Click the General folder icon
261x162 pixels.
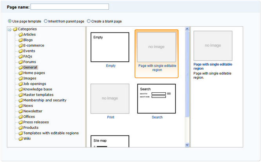click(x=20, y=67)
